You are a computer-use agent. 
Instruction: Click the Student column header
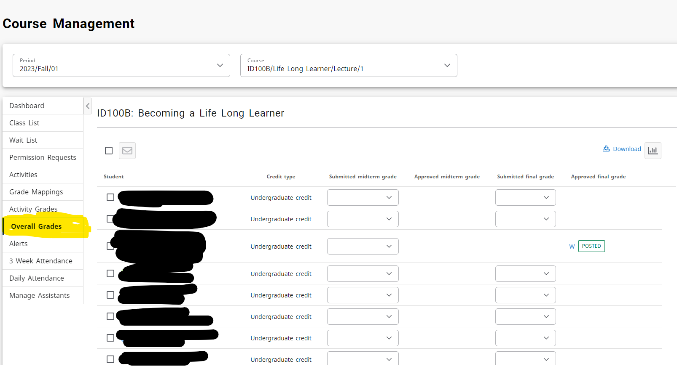pos(114,177)
